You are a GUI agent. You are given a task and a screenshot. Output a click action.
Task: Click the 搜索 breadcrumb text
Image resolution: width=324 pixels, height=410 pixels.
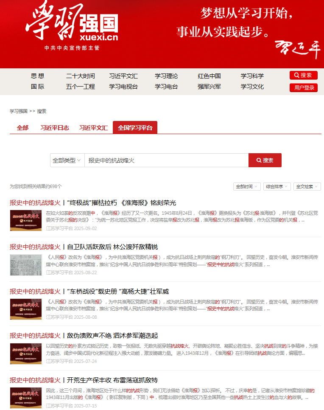42,111
